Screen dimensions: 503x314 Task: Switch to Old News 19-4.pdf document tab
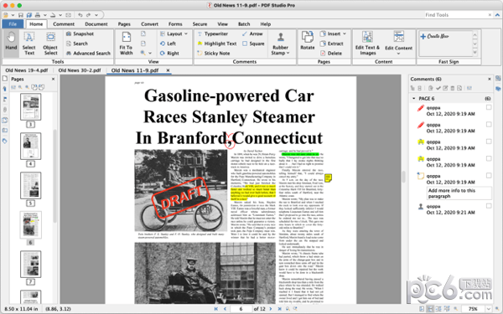click(x=27, y=70)
